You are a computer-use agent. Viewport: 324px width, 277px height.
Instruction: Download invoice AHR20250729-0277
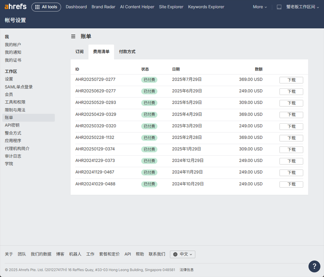pos(291,80)
